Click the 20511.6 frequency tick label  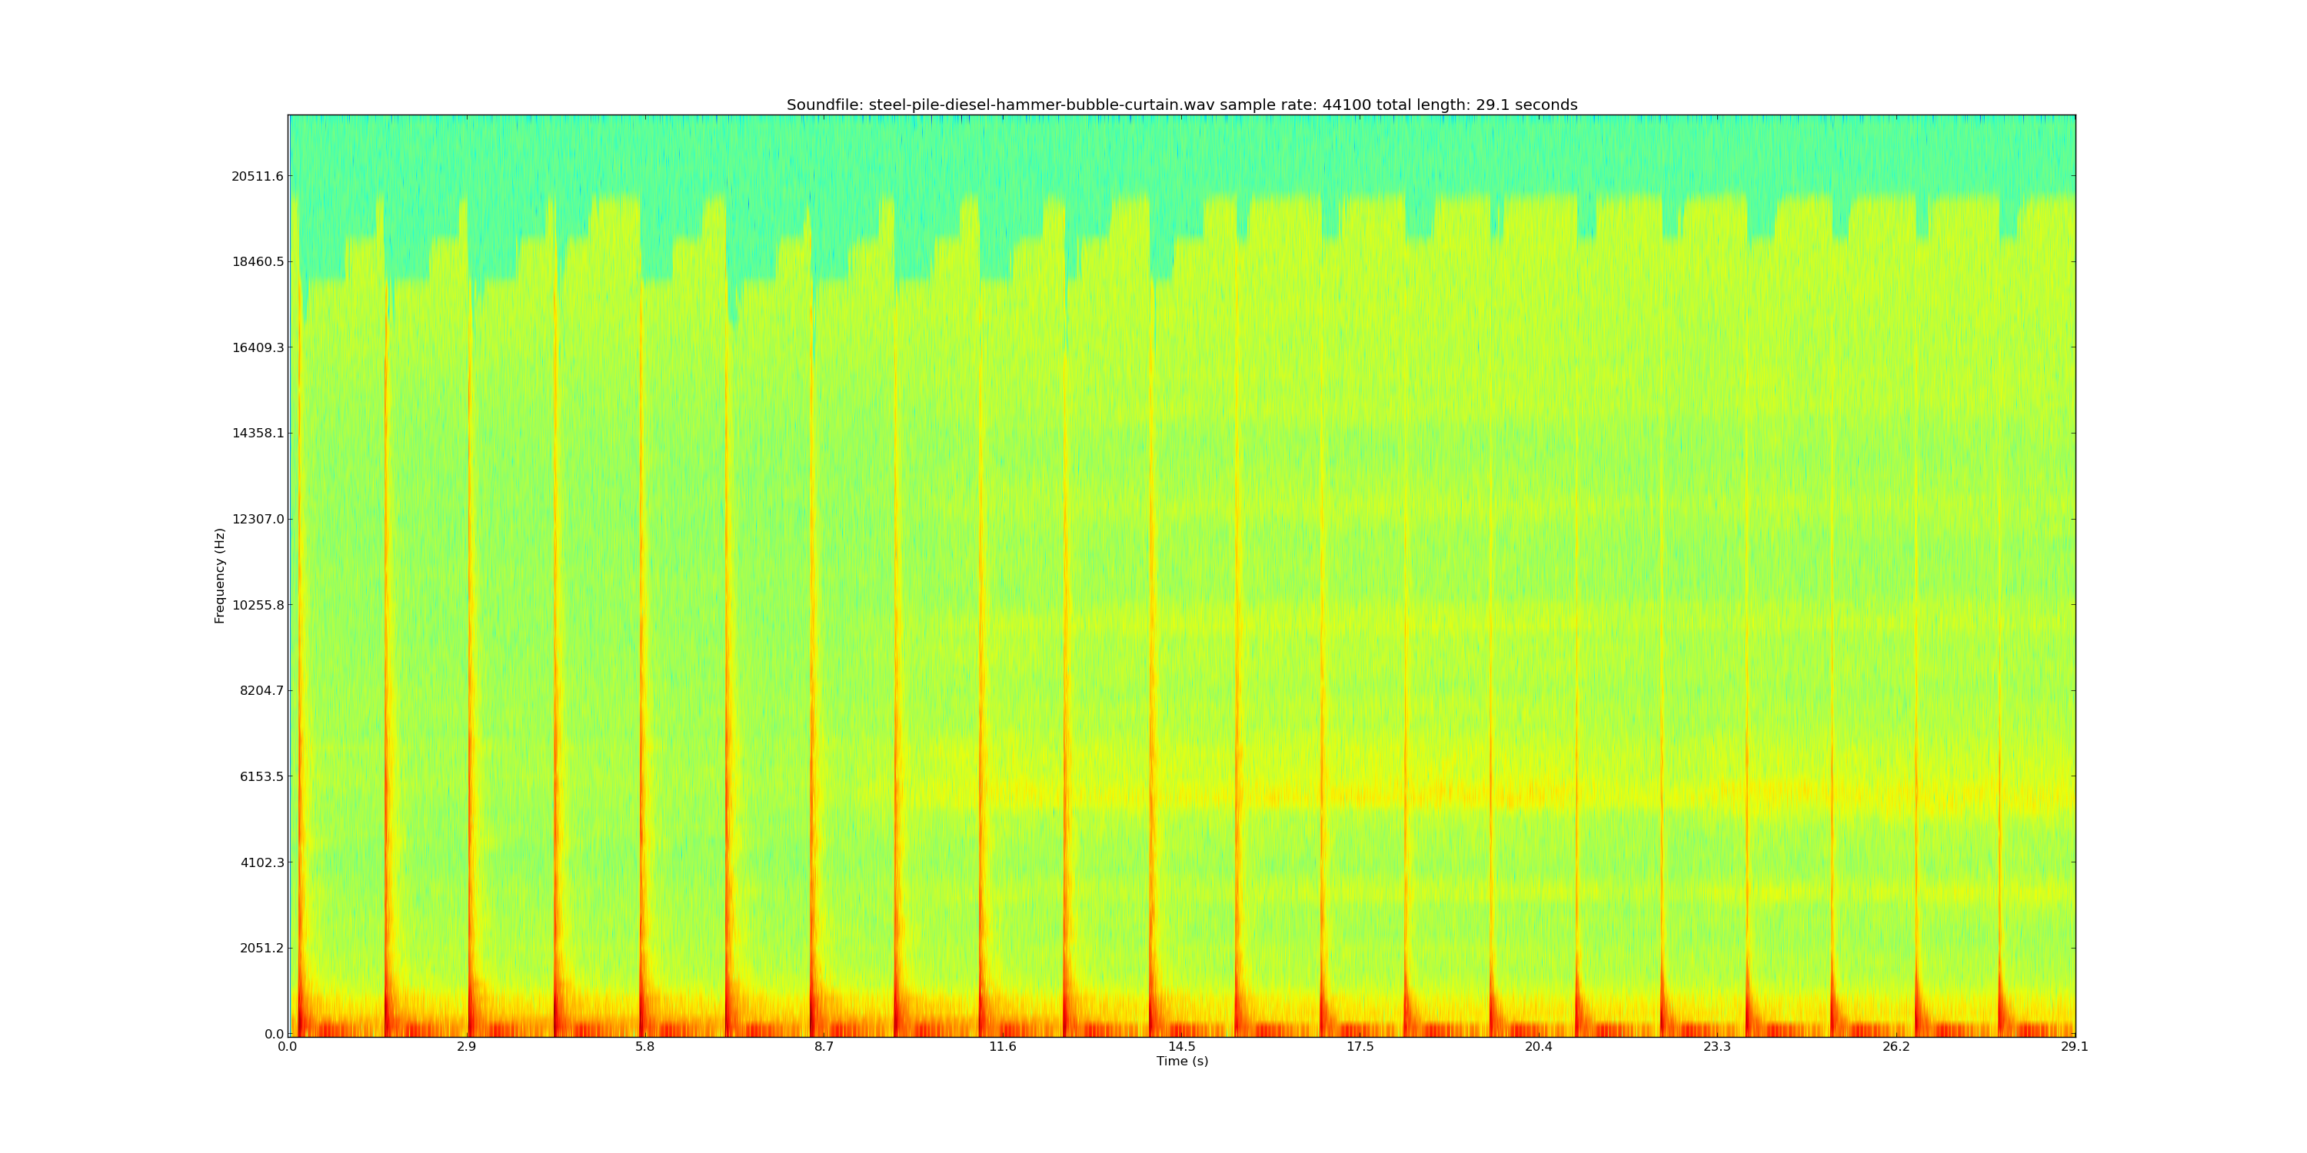coord(257,176)
